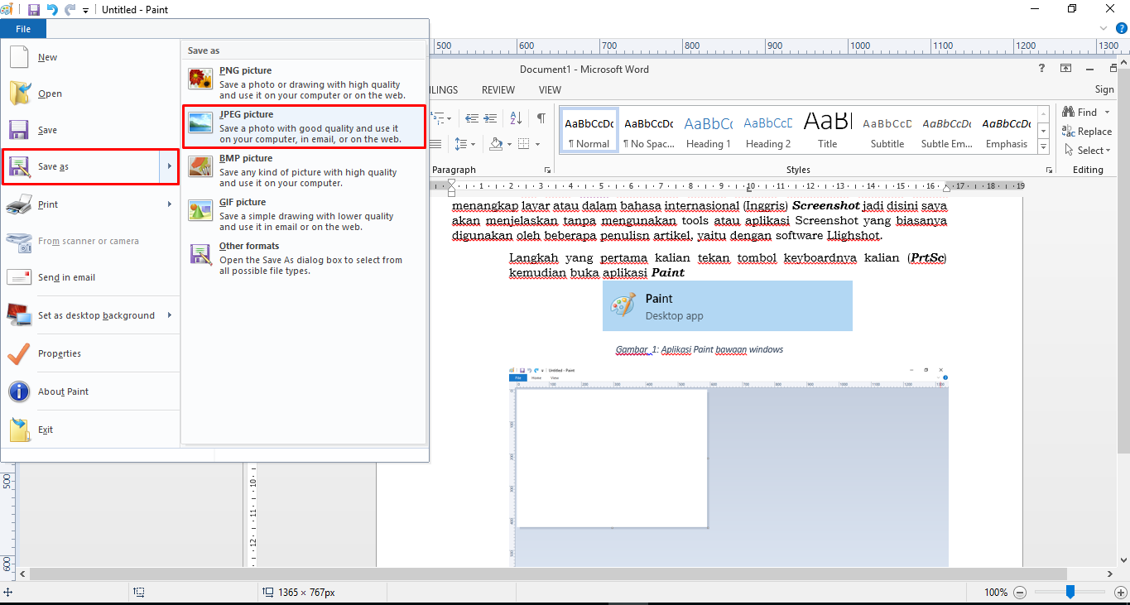This screenshot has height=605, width=1130.
Task: Select Save as in the File menu
Action: tap(81, 166)
